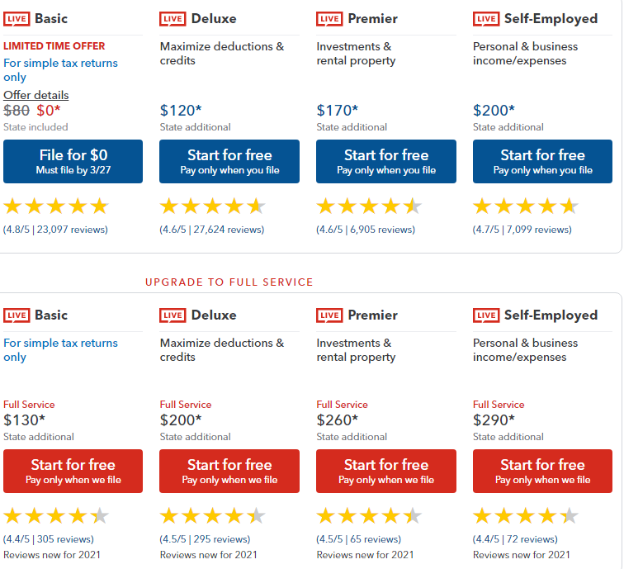Click For simple tax returns only link
624x569 pixels.
click(60, 69)
